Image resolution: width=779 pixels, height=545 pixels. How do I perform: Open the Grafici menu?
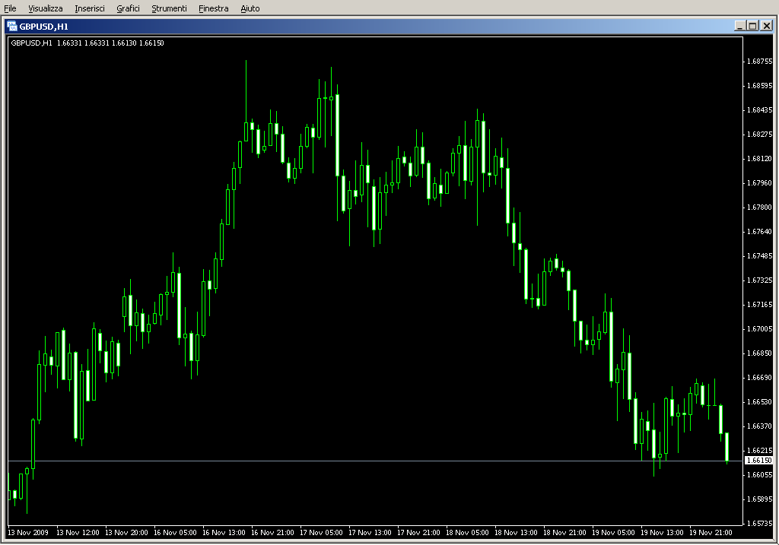(x=128, y=8)
